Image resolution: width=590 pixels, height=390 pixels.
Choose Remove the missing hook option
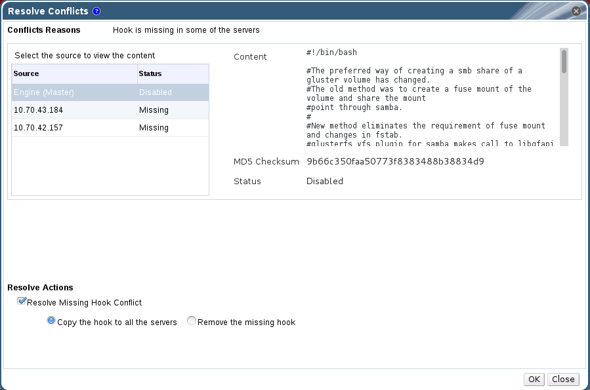coord(192,321)
